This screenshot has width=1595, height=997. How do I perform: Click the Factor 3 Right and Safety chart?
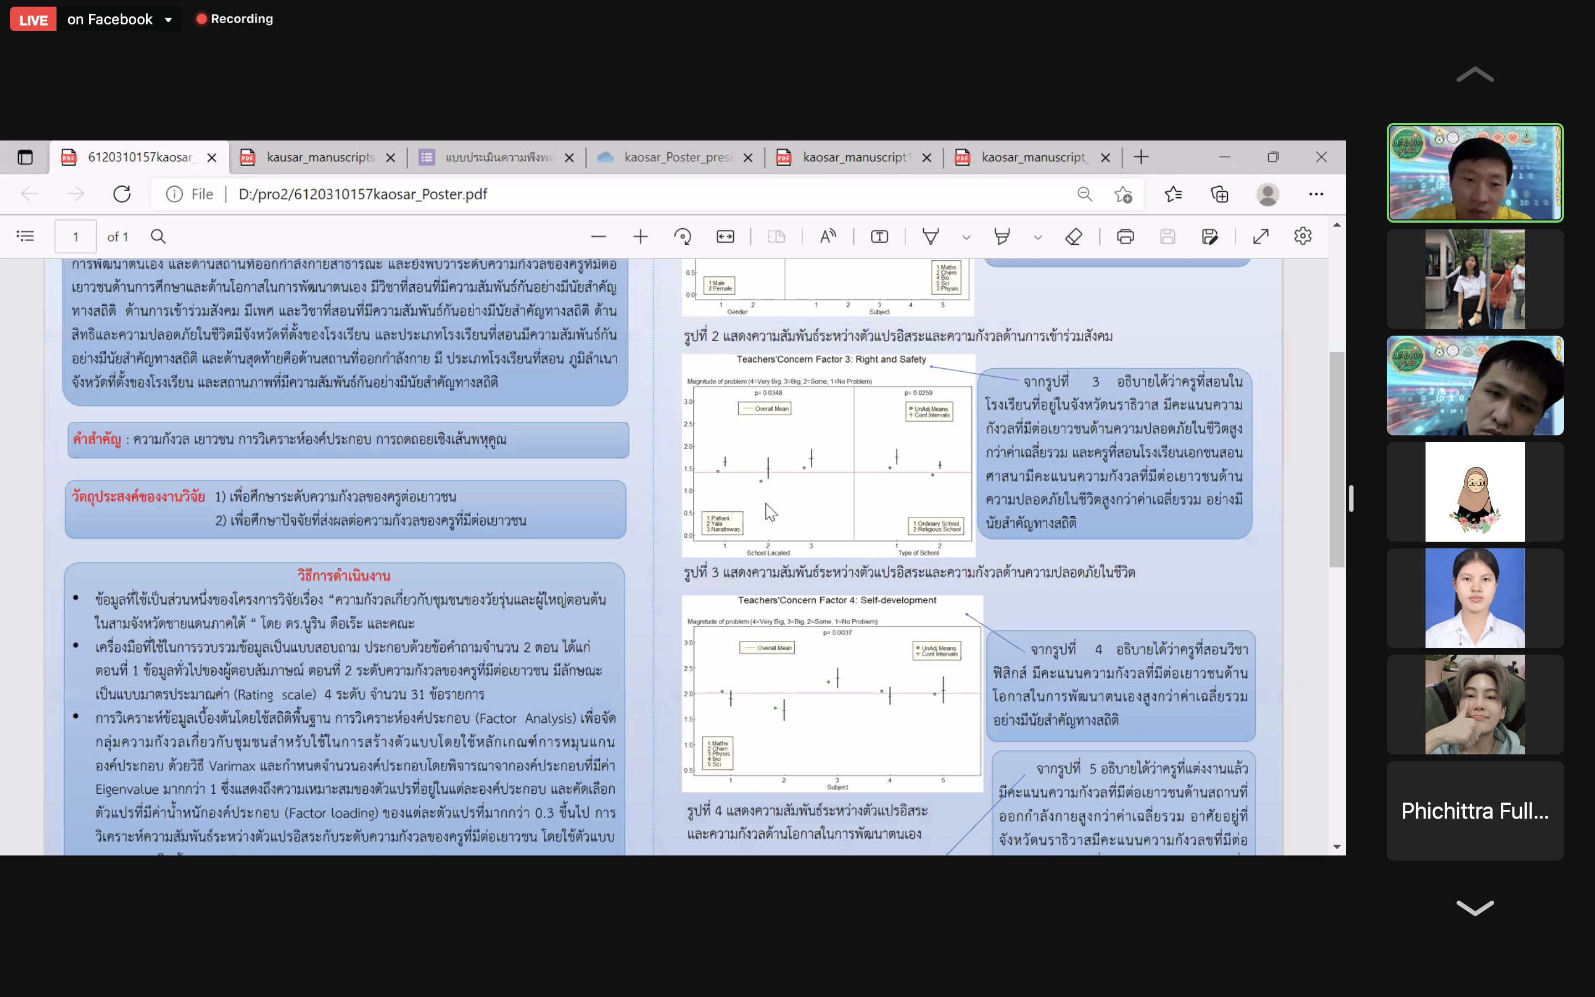coord(829,456)
